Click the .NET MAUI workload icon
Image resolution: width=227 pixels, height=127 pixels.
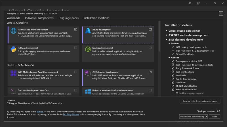[x=13, y=73]
